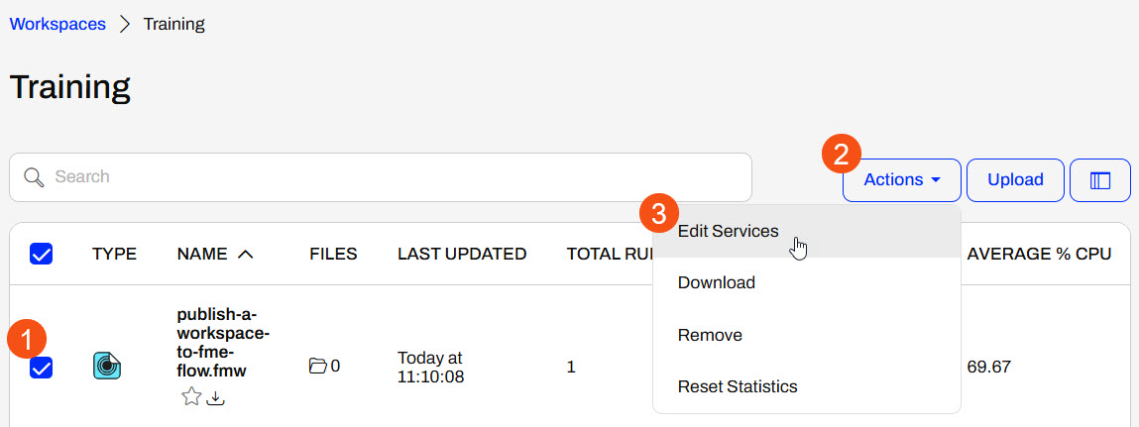Favorite the workspace with the star icon
The height and width of the screenshot is (427, 1139).
(x=191, y=397)
